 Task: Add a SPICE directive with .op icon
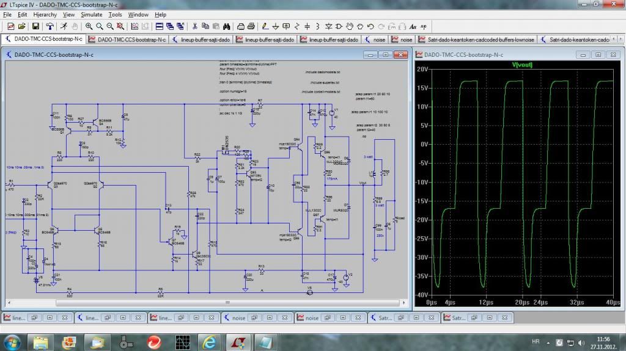tap(424, 26)
